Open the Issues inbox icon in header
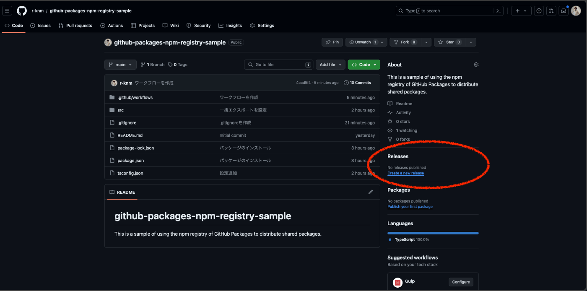 point(539,11)
